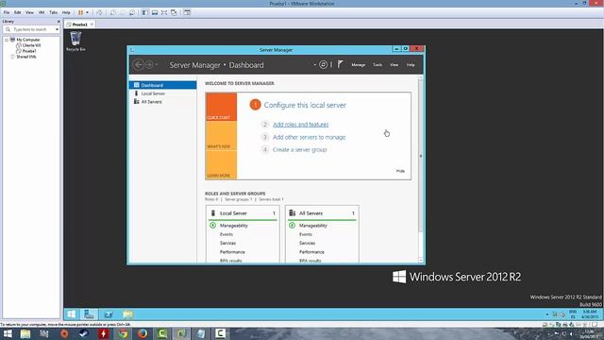Open the dropdown arrow left of the refresh icon
This screenshot has width=604, height=340.
pos(314,65)
